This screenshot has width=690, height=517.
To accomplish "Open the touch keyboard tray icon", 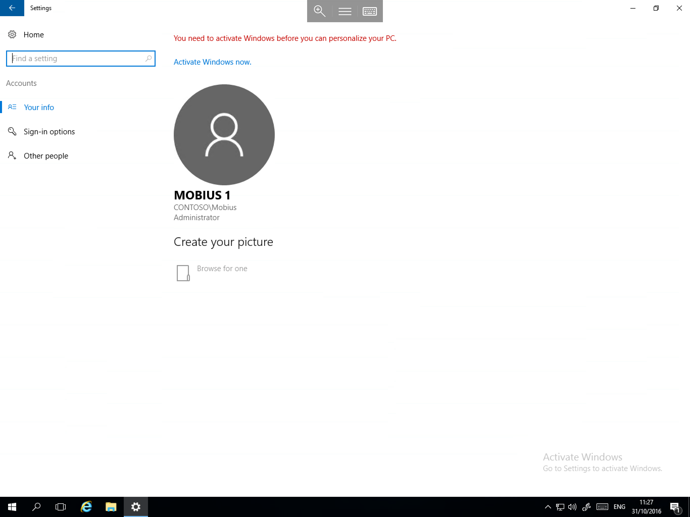I will (x=602, y=507).
